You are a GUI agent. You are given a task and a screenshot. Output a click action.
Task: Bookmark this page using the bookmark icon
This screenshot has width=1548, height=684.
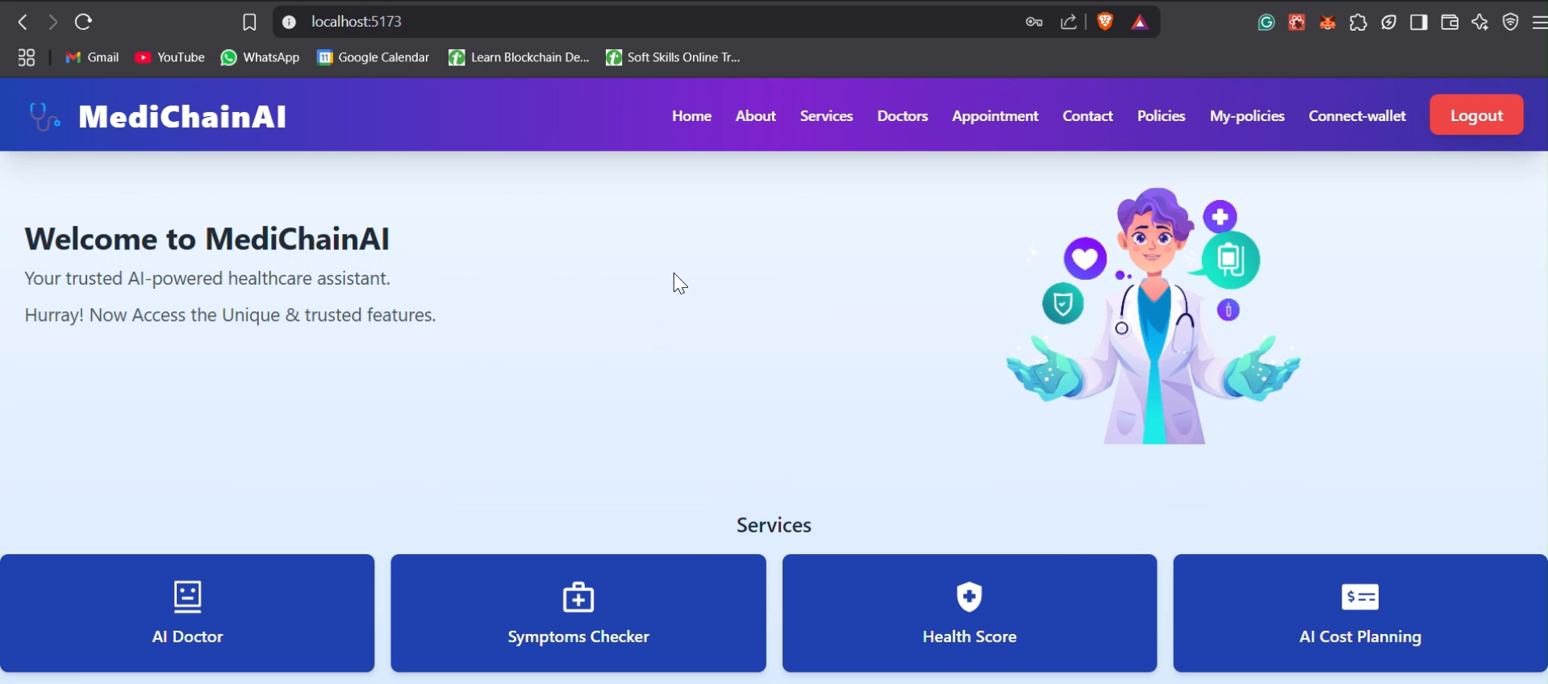249,22
